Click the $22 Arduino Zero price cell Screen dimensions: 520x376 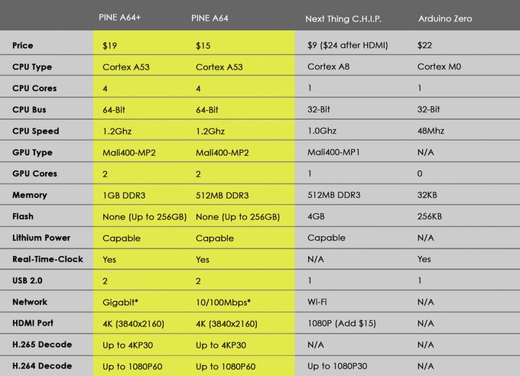pyautogui.click(x=425, y=45)
